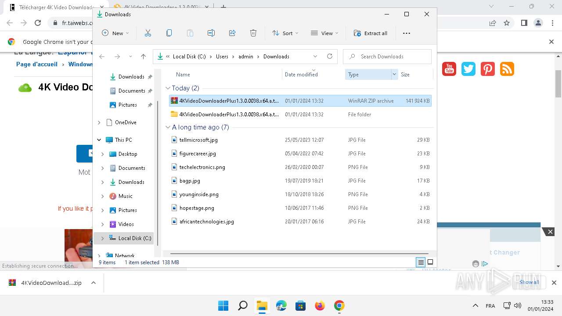Open File Explorer from the taskbar
The image size is (562, 316).
(262, 305)
